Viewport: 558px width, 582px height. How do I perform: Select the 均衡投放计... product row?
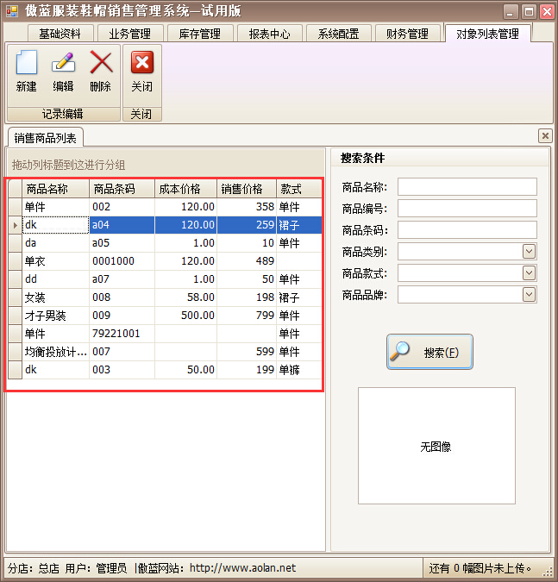click(x=165, y=352)
